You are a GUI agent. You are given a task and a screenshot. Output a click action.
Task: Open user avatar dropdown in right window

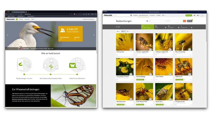point(202,15)
